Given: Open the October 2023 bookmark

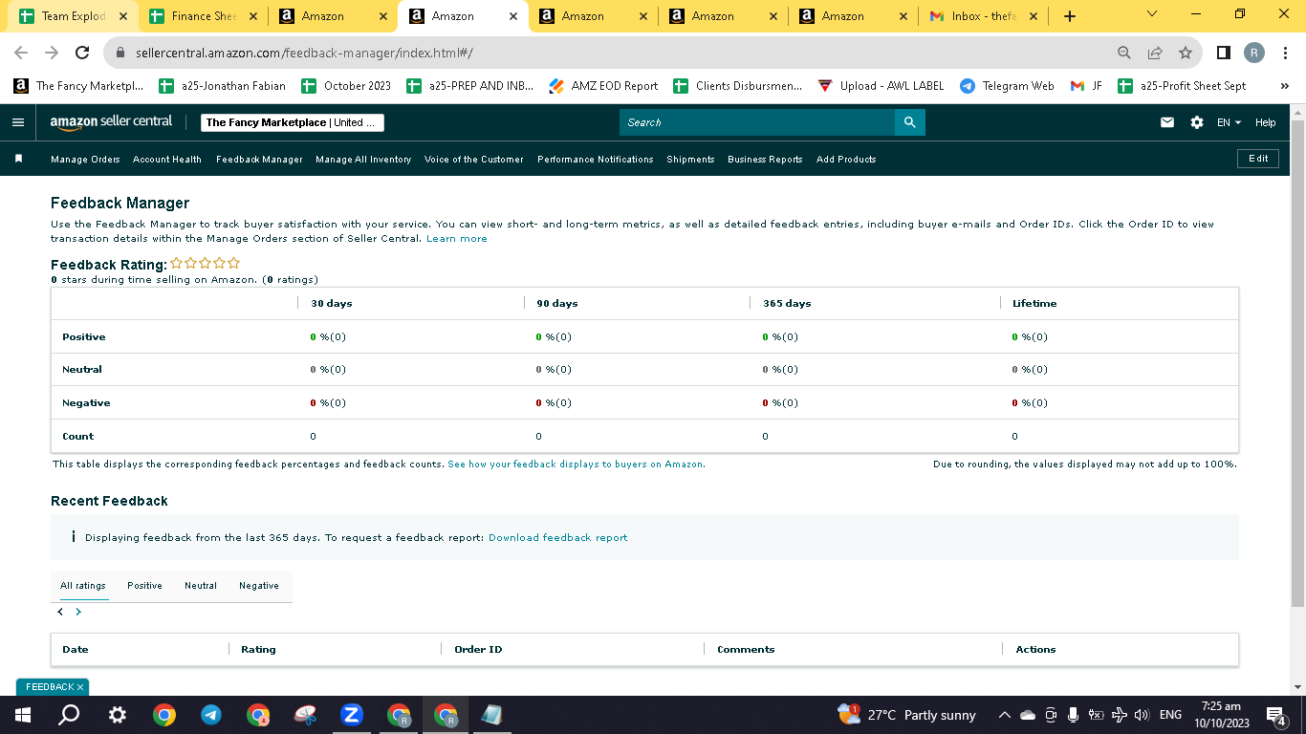Looking at the screenshot, I should (x=346, y=86).
